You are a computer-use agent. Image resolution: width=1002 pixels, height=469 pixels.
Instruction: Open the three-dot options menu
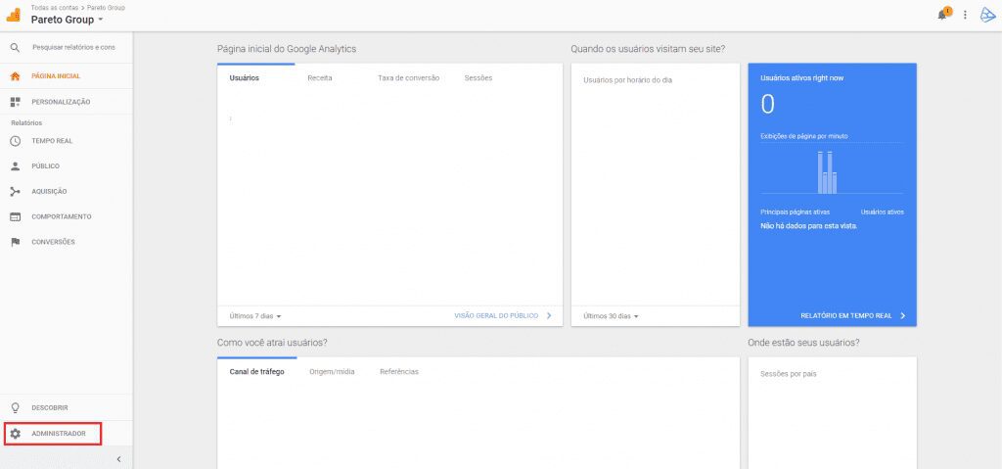pos(965,15)
